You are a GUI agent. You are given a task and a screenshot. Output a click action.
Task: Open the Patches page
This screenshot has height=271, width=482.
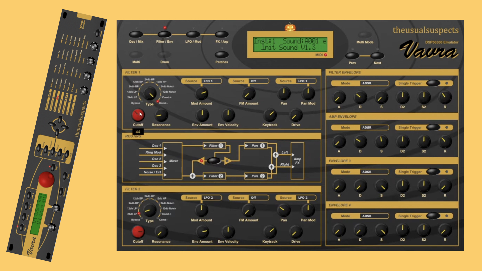pos(222,55)
